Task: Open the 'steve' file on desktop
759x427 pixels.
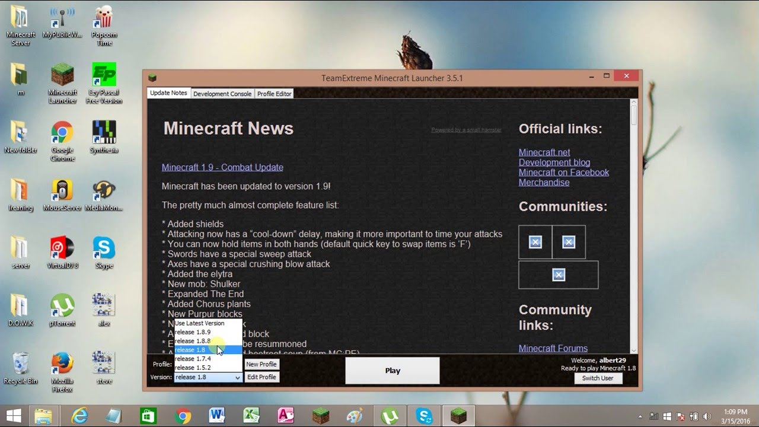Action: (104, 369)
